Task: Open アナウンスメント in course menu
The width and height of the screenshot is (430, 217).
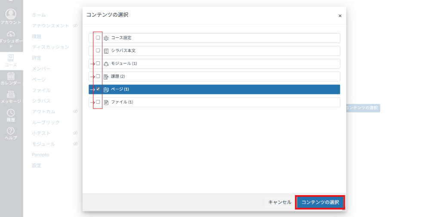Action: coord(50,25)
